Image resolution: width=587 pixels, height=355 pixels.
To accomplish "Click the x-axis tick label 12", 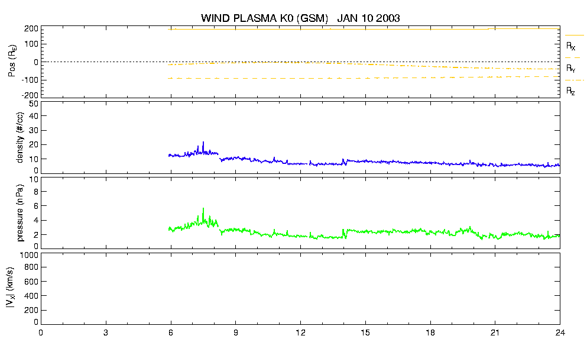I will tap(300, 333).
